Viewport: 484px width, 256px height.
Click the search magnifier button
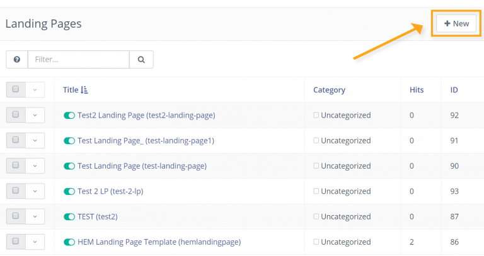pos(141,60)
